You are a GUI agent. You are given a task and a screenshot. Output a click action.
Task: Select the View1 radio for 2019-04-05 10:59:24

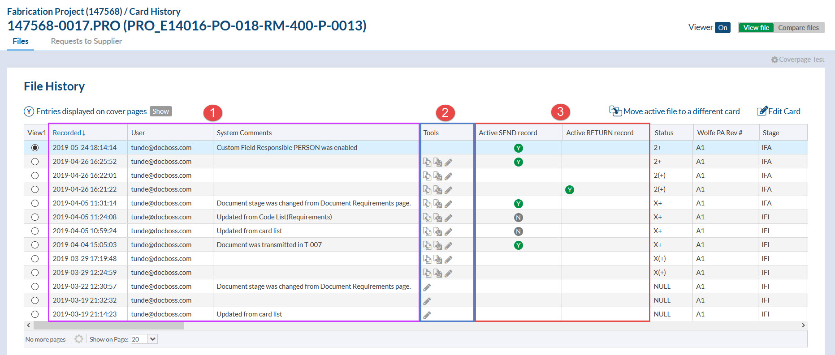35,231
